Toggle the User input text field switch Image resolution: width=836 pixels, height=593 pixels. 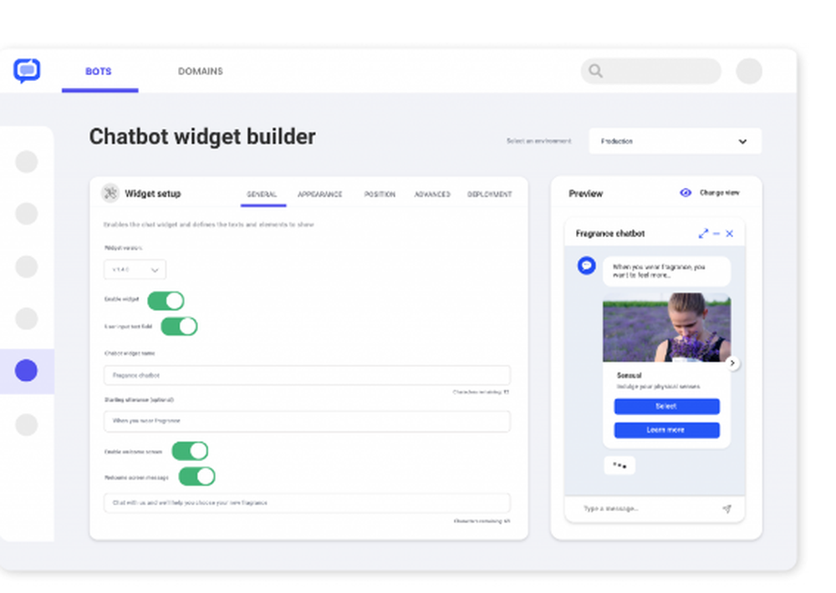[179, 326]
